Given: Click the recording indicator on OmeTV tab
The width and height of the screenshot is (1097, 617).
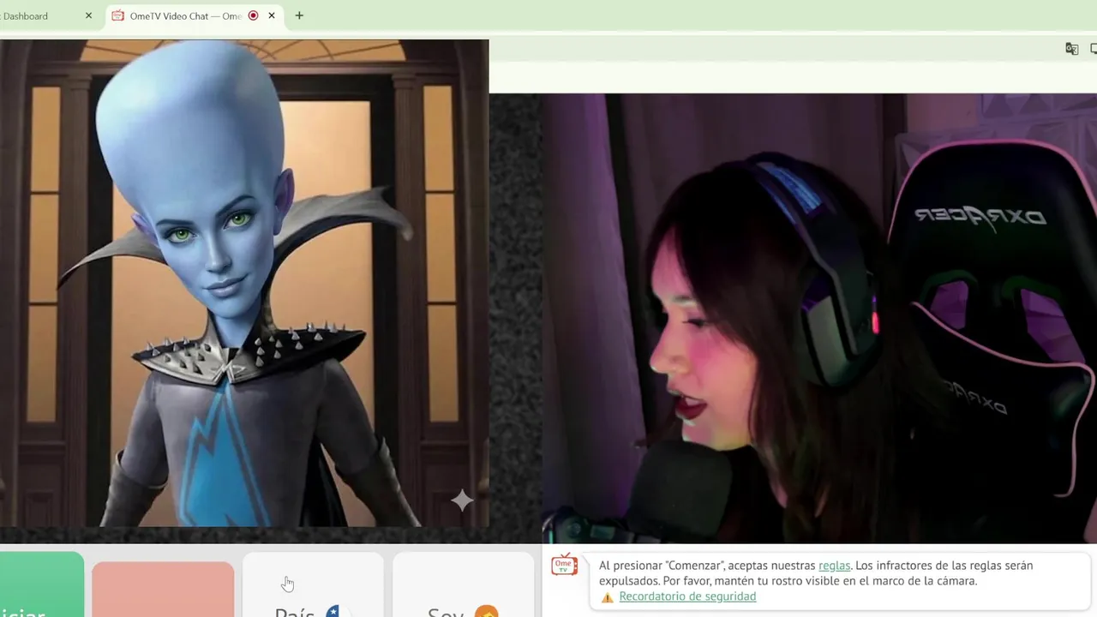Looking at the screenshot, I should click(x=253, y=15).
